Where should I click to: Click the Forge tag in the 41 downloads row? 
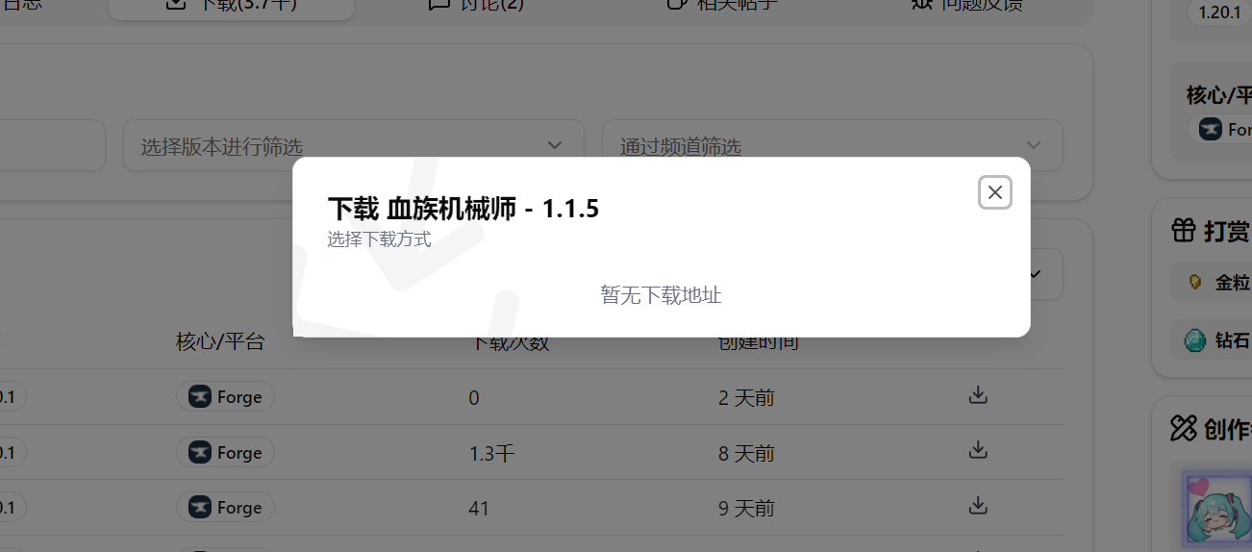click(225, 507)
